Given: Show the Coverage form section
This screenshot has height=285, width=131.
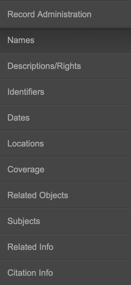Looking at the screenshot, I should point(65,169).
